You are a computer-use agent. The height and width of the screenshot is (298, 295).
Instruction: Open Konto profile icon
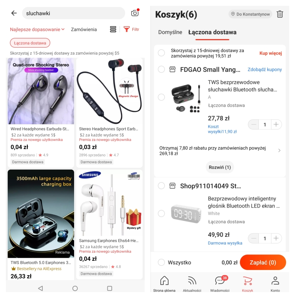[x=275, y=281]
